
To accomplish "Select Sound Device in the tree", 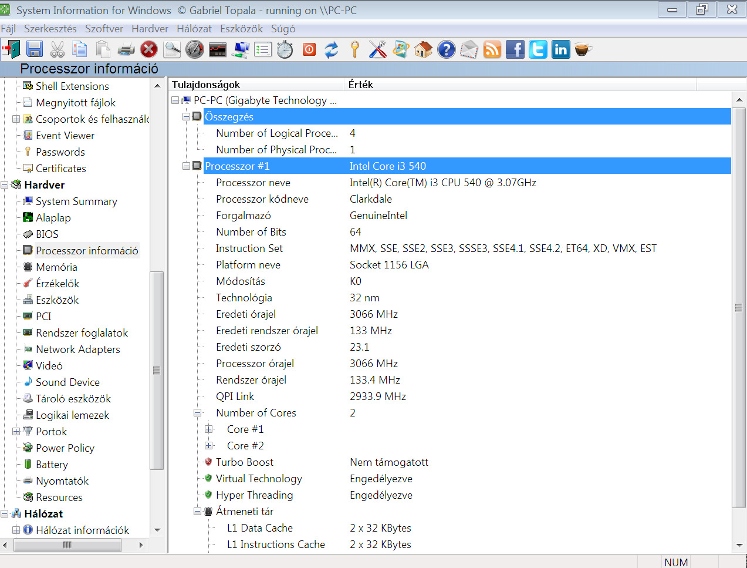I will (67, 382).
